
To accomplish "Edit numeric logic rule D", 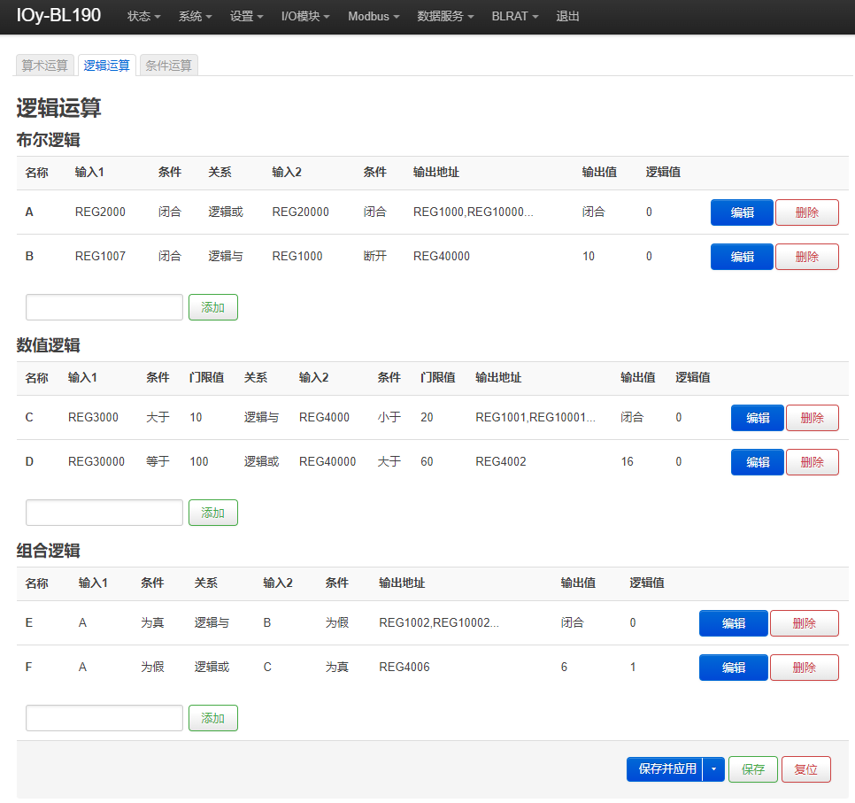I will [758, 462].
